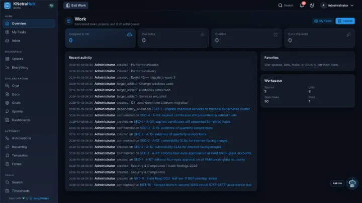This screenshot has height=203, width=362.
Task: Click the Workspace Spaces count 3
Action: (x=265, y=92)
